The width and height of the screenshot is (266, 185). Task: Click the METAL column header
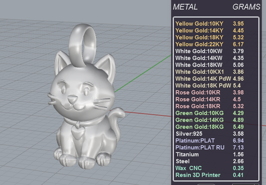tap(185, 7)
